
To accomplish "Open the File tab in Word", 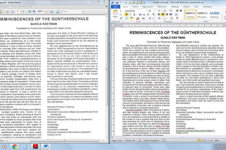I will pos(116,6).
